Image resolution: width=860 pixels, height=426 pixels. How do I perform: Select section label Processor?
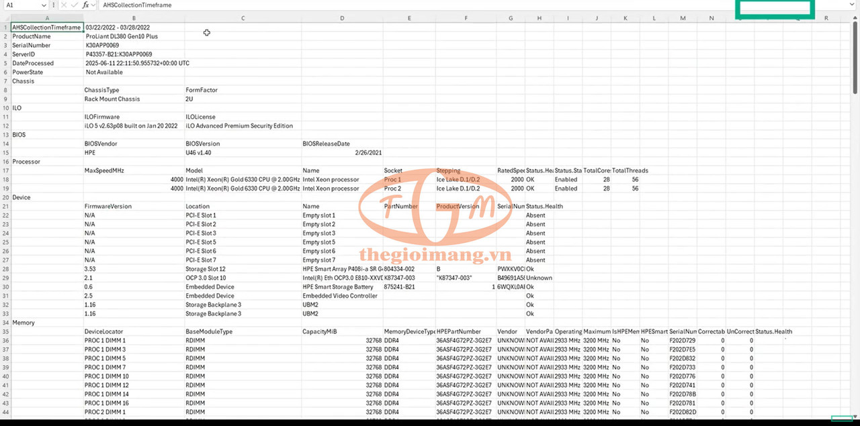coord(47,162)
